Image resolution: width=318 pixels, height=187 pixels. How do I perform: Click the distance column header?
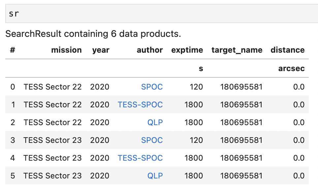tap(287, 50)
